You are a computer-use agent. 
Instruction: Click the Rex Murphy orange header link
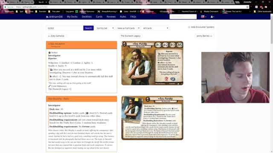(58, 44)
